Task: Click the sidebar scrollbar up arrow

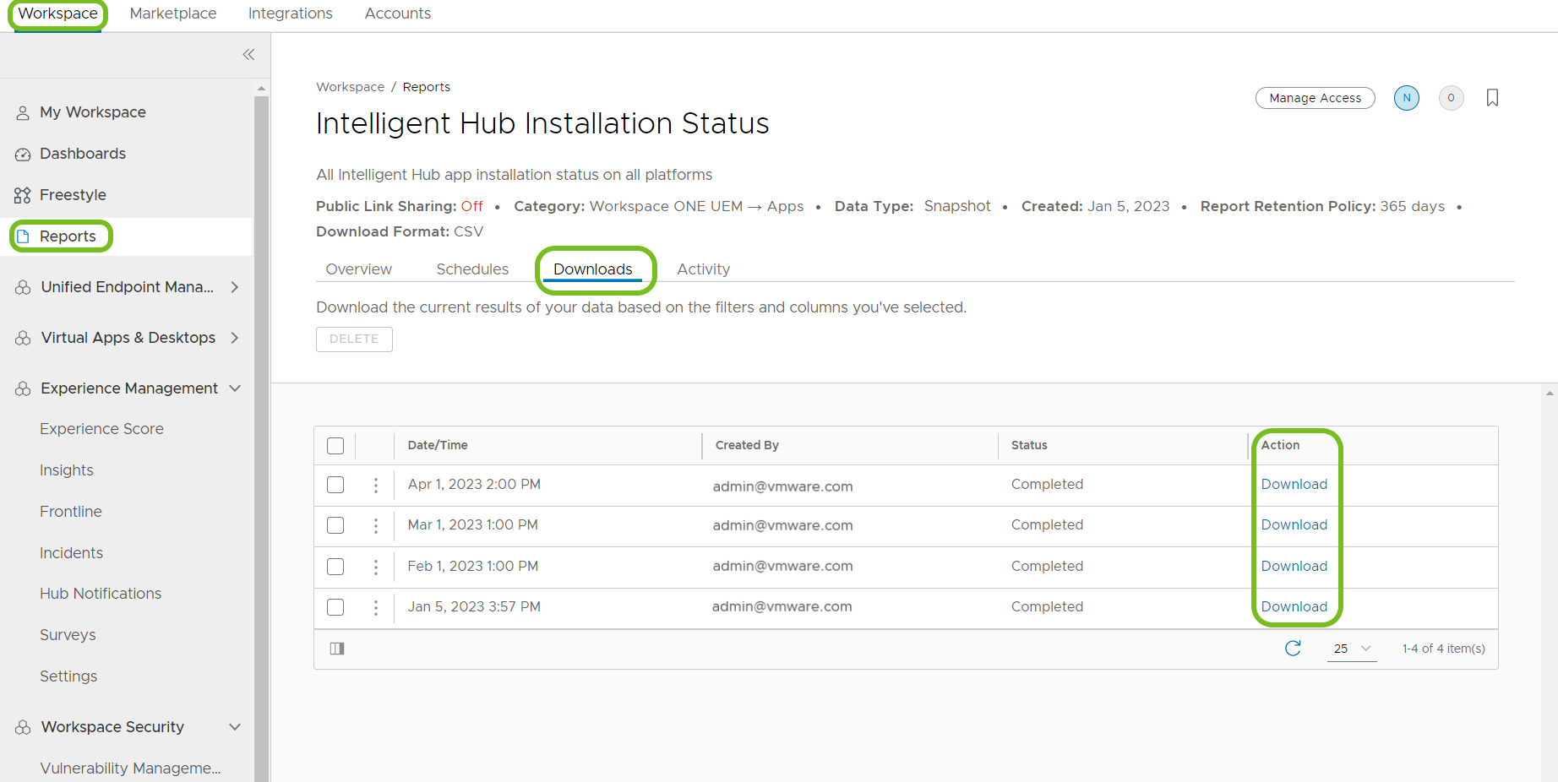Action: pyautogui.click(x=261, y=88)
